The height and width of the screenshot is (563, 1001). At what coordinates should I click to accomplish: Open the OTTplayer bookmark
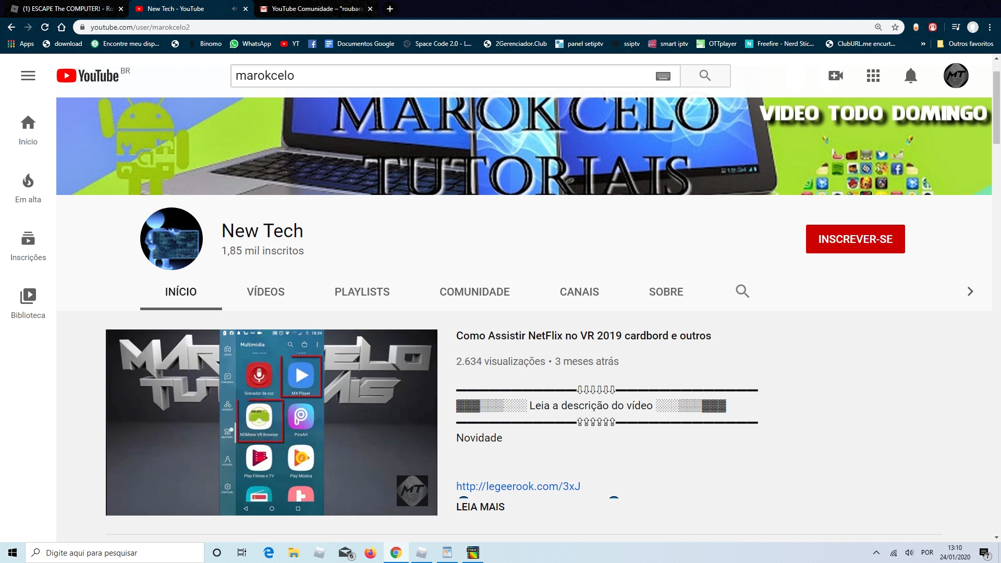717,44
